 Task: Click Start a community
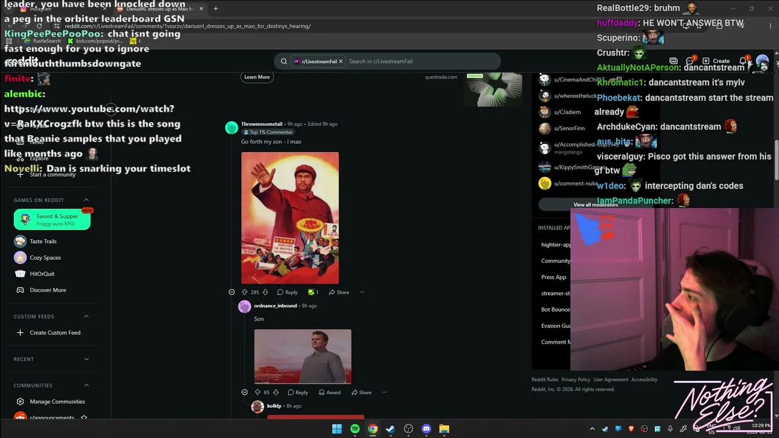pos(52,175)
